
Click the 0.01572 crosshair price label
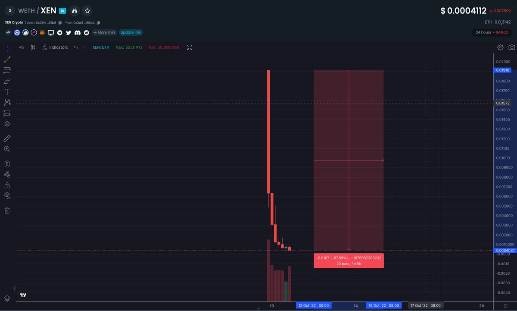[x=503, y=103]
